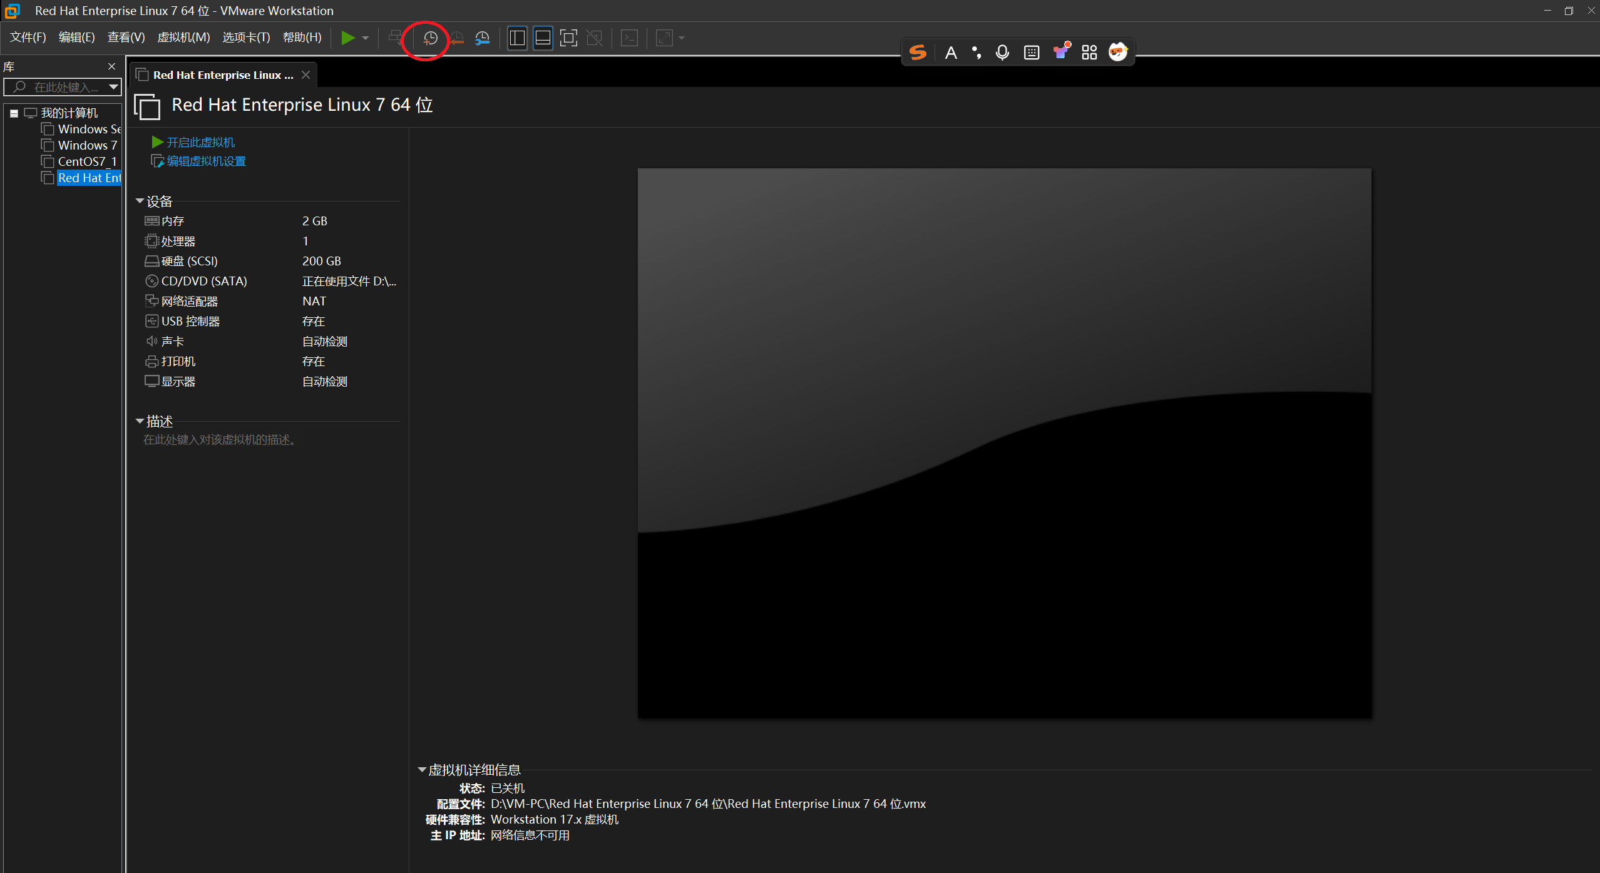Click the green power on toolbar button
The image size is (1600, 873).
tap(347, 38)
